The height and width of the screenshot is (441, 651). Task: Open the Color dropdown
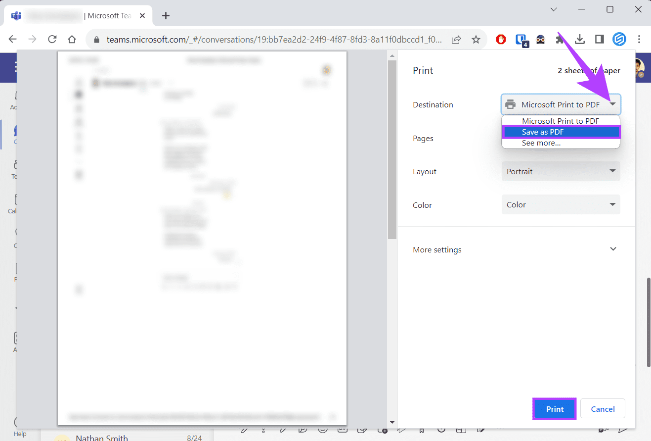pyautogui.click(x=561, y=204)
